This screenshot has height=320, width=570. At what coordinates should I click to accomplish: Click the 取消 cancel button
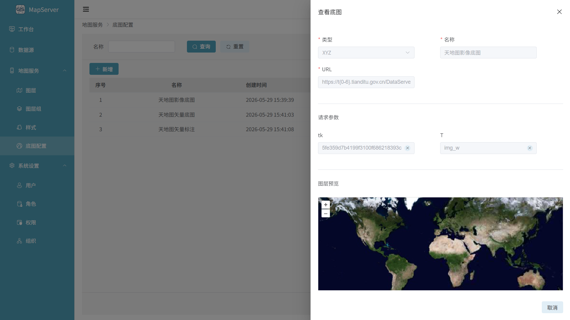[x=552, y=308]
